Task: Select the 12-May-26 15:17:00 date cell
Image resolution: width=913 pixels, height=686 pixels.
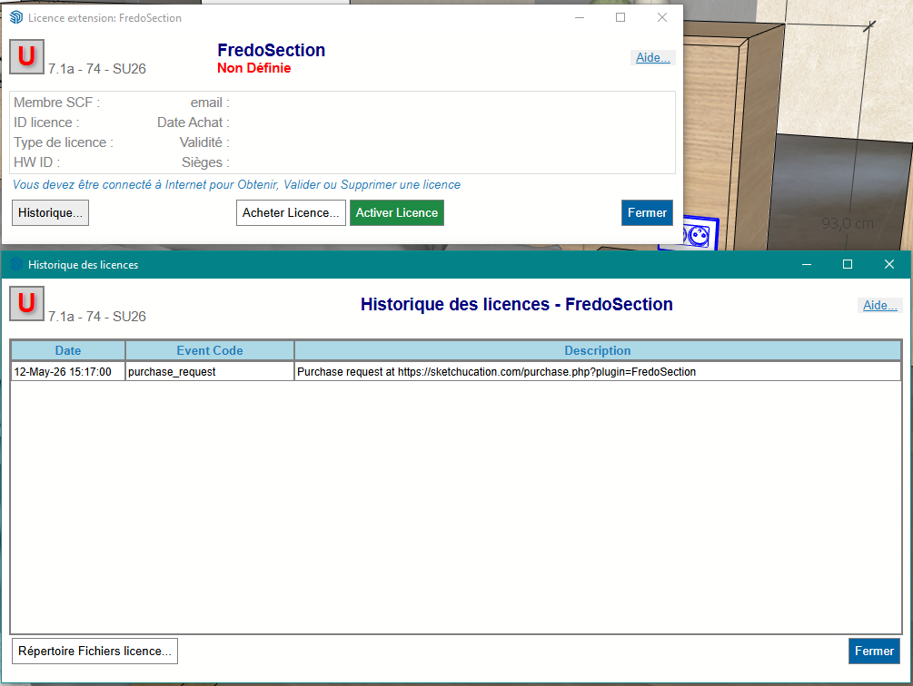Action: coord(68,371)
